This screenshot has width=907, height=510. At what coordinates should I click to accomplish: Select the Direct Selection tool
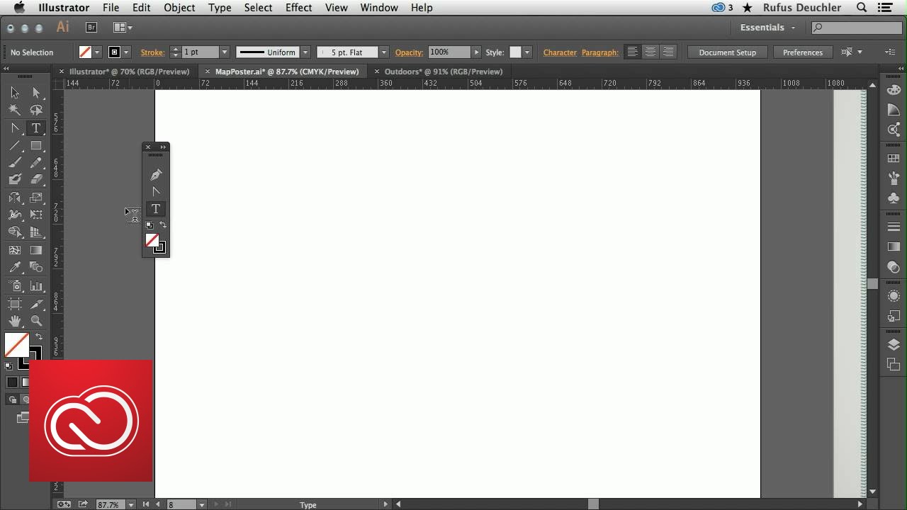click(x=36, y=93)
